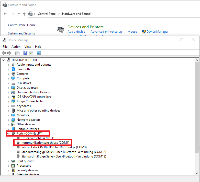Viewport: 200px width, 182px height.
Task: Click the Back arrow in Device Manager toolbar
Action: [4, 53]
